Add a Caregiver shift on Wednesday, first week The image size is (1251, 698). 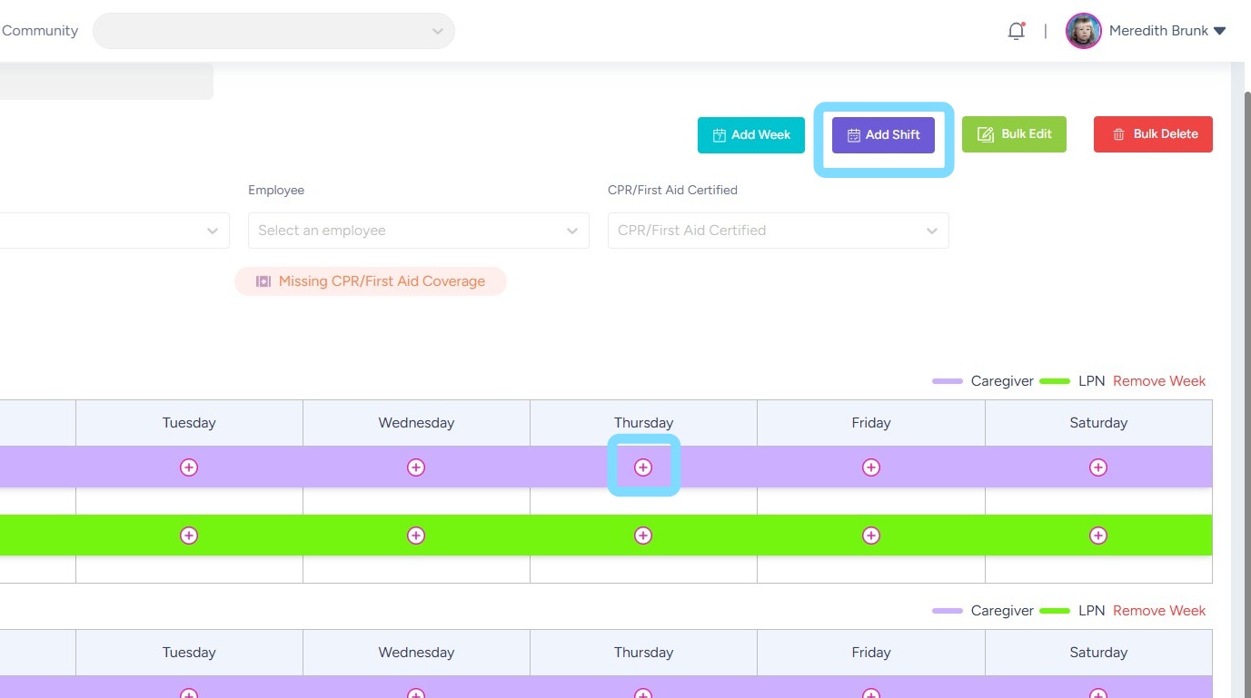416,467
